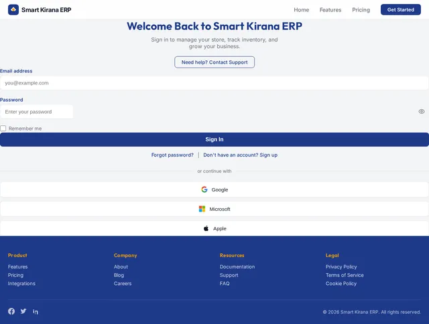Focus the Email address input field

pos(214,83)
